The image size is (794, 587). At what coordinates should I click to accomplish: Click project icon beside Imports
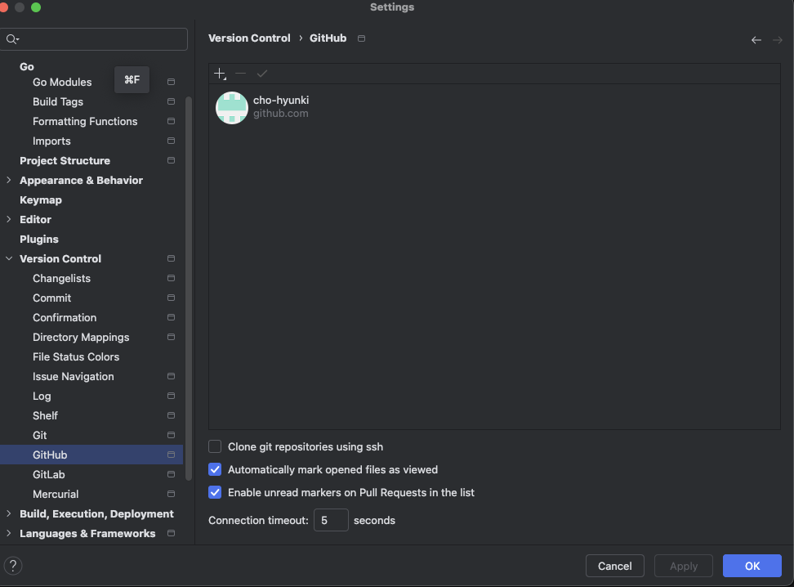(172, 141)
